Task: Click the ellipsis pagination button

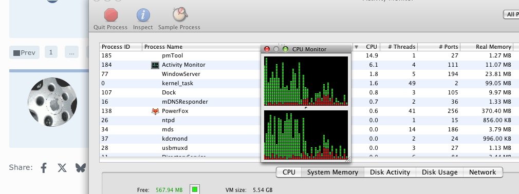Action: click(x=71, y=52)
